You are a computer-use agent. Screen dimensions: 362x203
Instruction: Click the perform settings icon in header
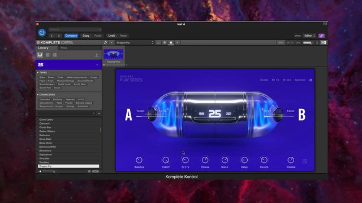(x=165, y=43)
